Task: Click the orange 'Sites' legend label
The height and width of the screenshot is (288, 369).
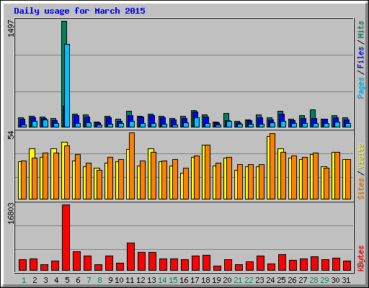Action: (361, 189)
